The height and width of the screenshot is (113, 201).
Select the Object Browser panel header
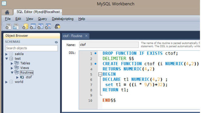tap(32, 36)
